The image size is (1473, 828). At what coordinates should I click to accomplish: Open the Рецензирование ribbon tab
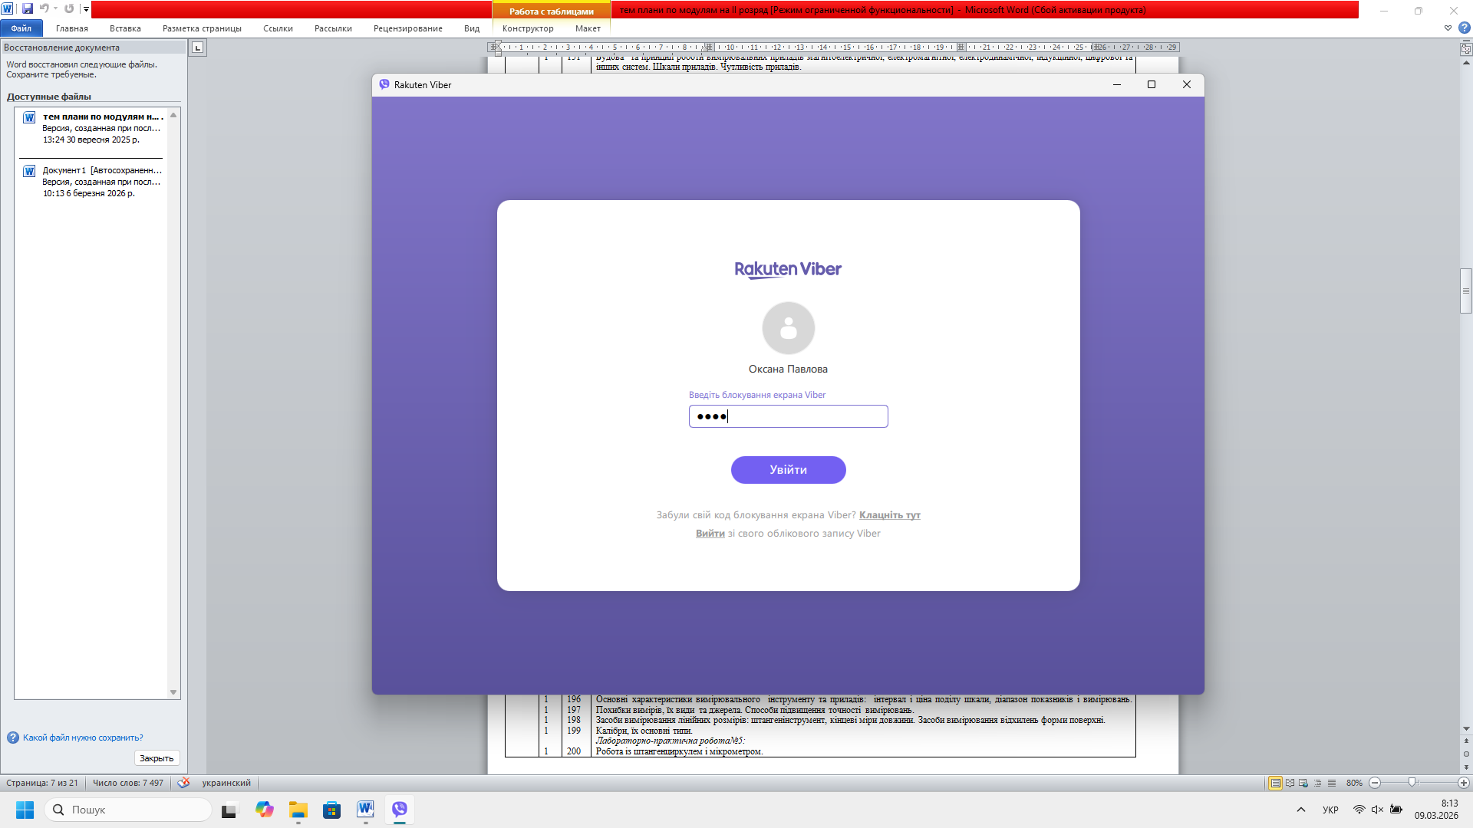(x=407, y=28)
